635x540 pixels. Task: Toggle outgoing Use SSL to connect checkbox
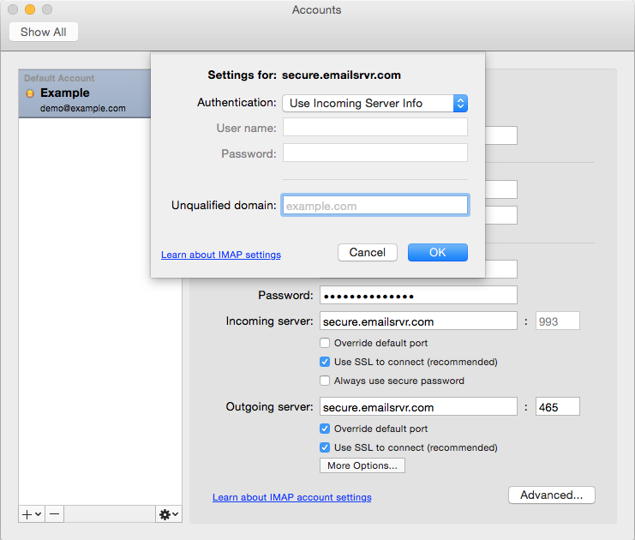[x=325, y=447]
